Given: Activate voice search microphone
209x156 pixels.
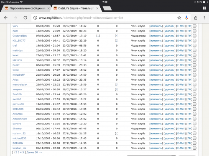Looking at the screenshot, I should 186,18.
